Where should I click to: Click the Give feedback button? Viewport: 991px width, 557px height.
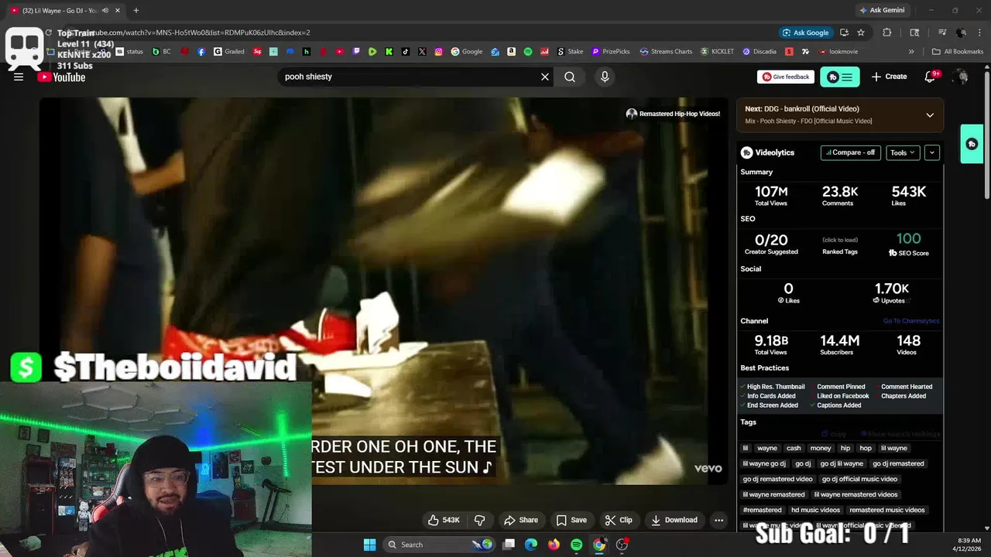tap(786, 77)
